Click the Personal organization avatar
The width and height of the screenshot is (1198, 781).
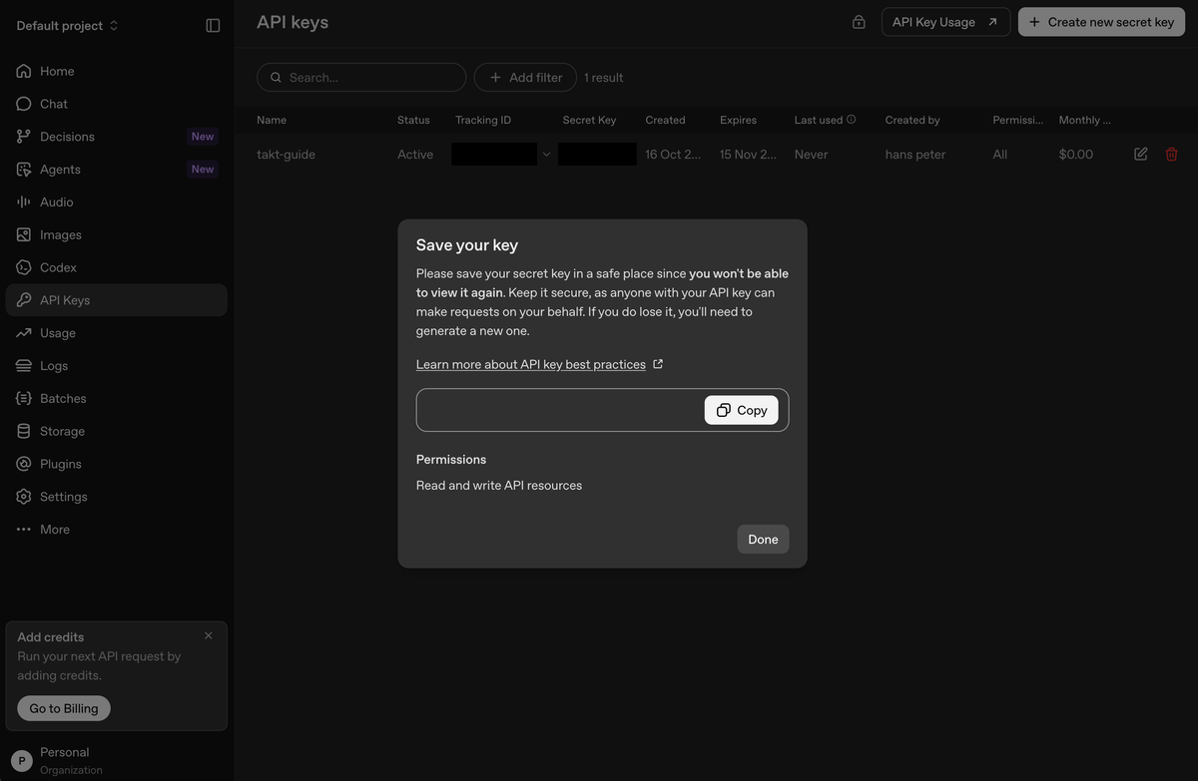point(22,760)
